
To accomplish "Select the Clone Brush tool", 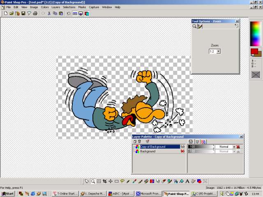I will click(x=146, y=181).
